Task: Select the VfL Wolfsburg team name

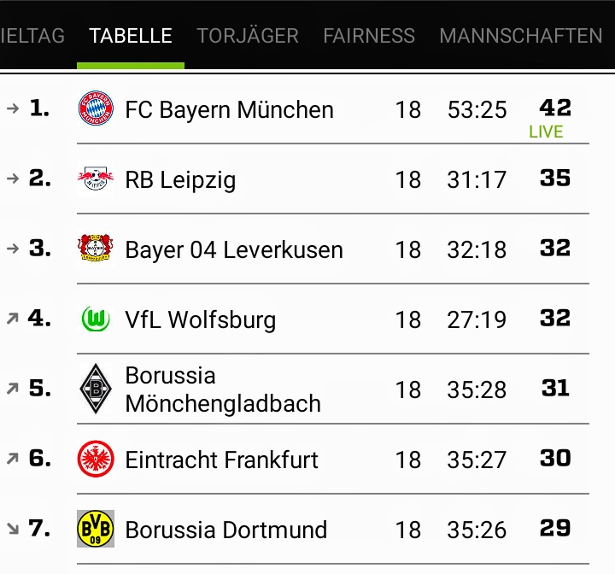Action: point(201,320)
